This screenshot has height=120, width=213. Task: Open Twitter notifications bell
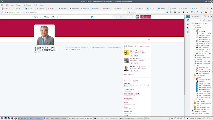[x=45, y=17]
